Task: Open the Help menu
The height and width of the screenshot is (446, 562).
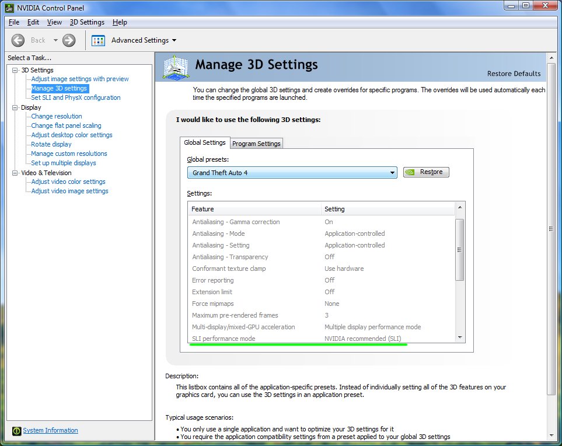Action: (x=120, y=22)
